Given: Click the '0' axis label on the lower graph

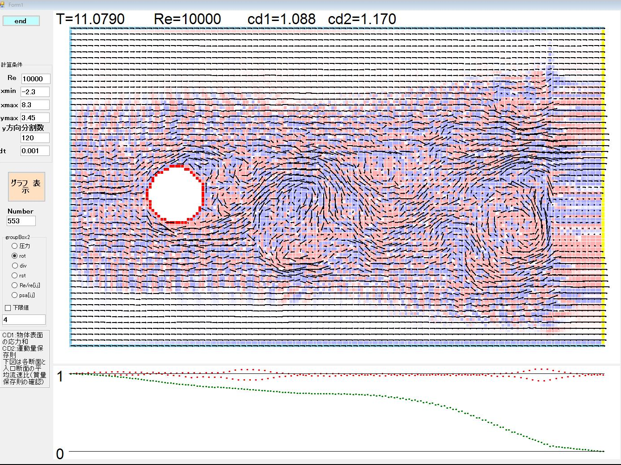Looking at the screenshot, I should [x=60, y=454].
